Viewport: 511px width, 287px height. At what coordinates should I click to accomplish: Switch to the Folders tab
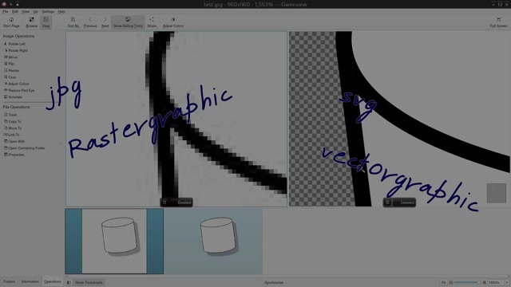pyautogui.click(x=9, y=281)
